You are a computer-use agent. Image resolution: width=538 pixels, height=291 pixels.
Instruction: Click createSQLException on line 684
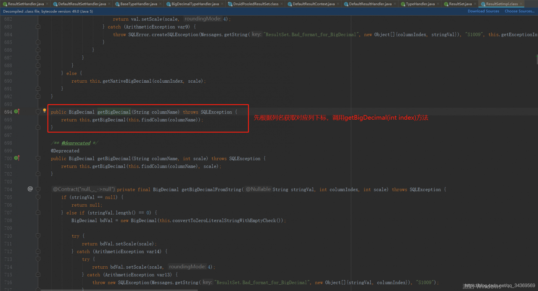[x=174, y=34]
